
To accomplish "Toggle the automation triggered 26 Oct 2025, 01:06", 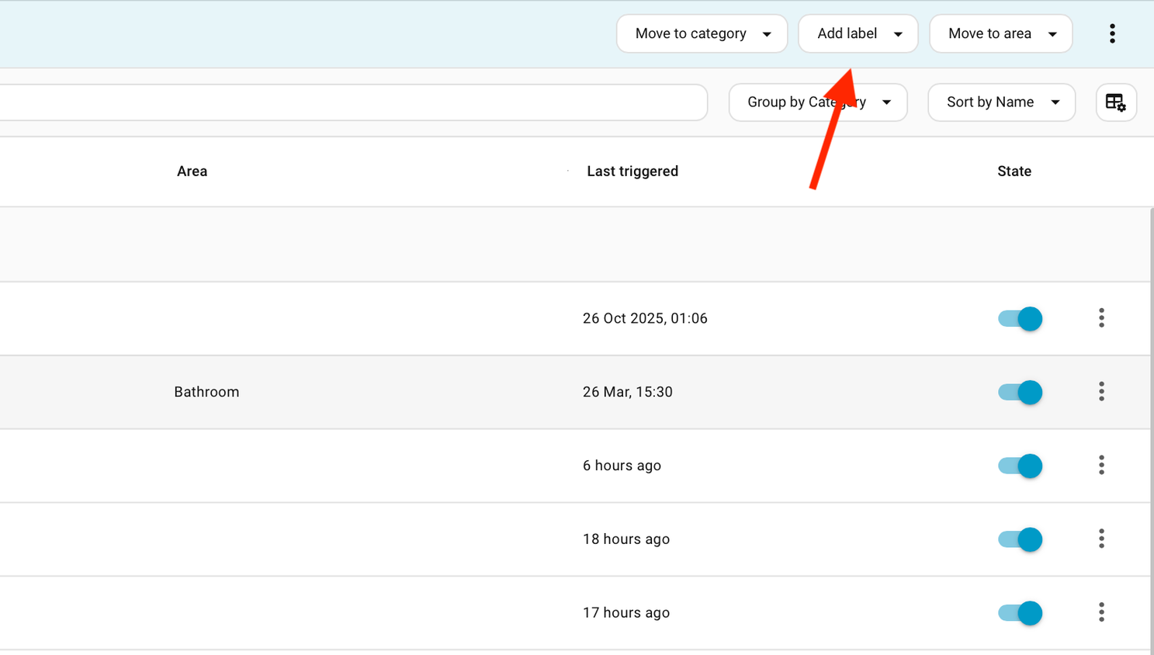I will pyautogui.click(x=1020, y=318).
